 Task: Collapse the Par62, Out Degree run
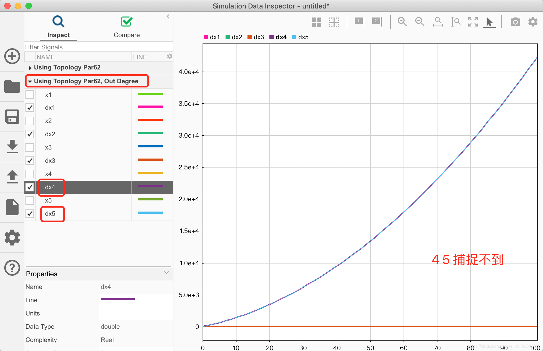[x=30, y=81]
